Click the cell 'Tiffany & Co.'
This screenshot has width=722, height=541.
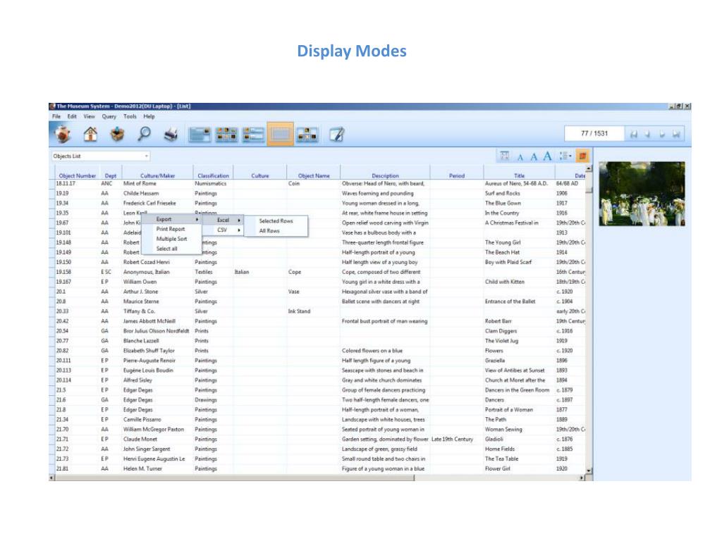click(x=139, y=311)
